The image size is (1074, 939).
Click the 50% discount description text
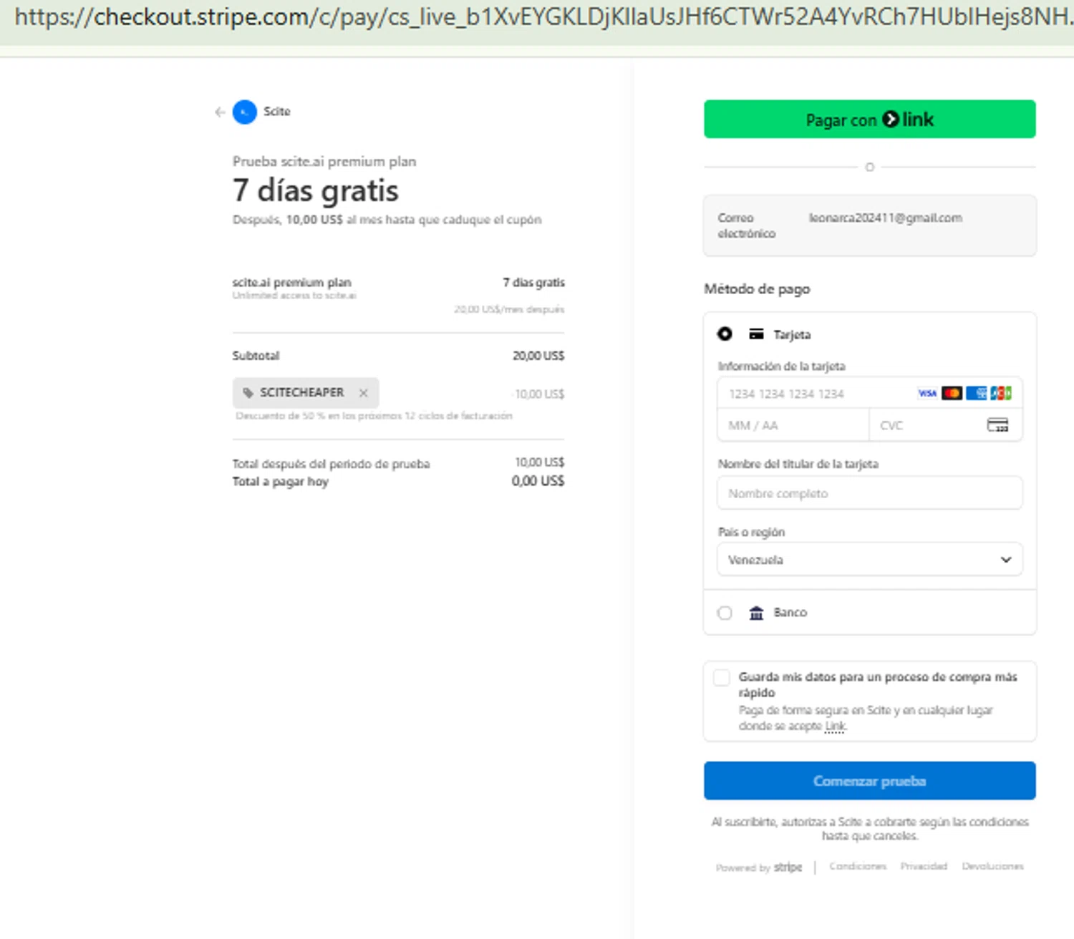374,416
